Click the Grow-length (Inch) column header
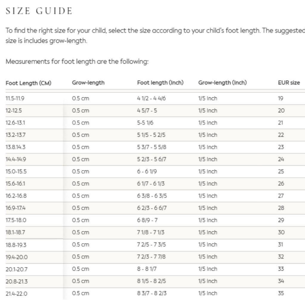Viewport: 305px width, 305px height. coord(222,83)
